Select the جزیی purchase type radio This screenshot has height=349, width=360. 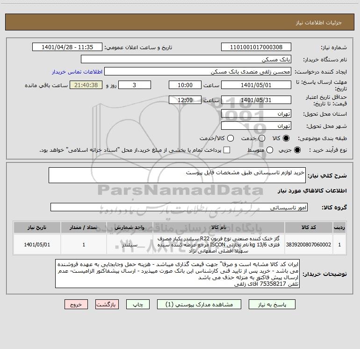[297, 150]
